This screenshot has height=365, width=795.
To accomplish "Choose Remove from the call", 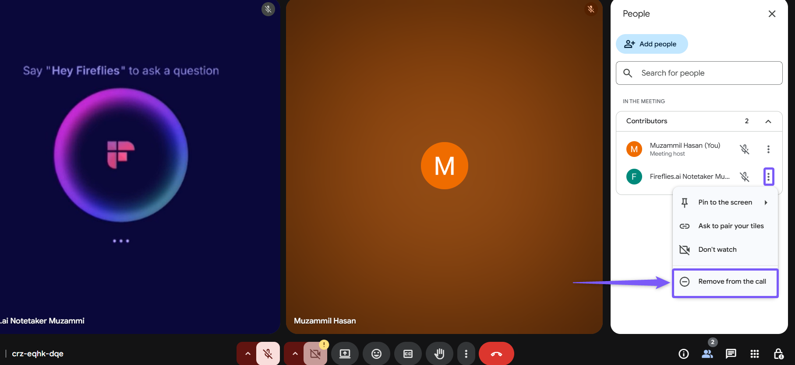I will pyautogui.click(x=725, y=282).
